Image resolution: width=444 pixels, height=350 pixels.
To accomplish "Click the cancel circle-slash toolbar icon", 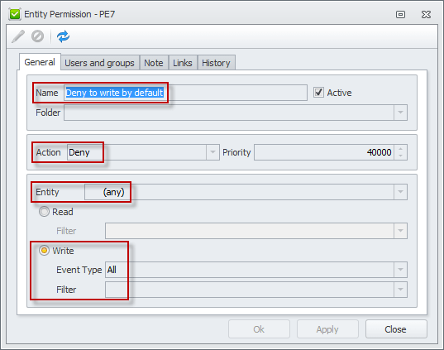I will [38, 36].
